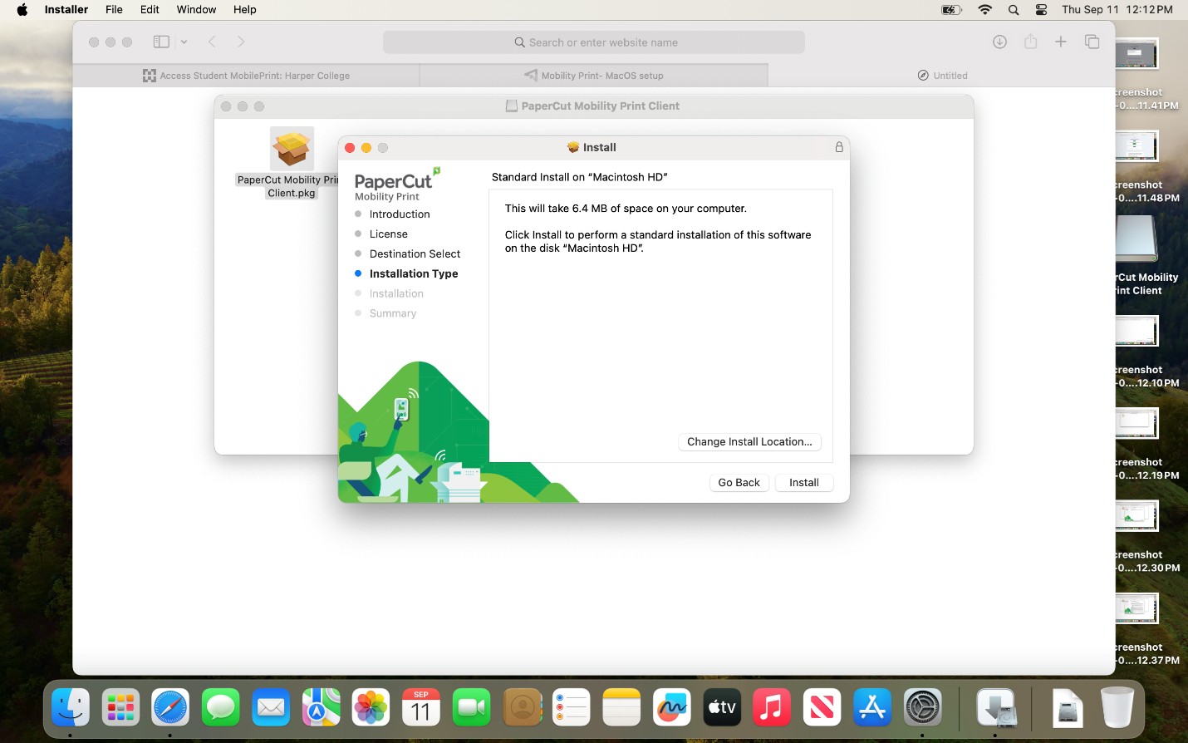
Task: Click the lock icon on the Install window
Action: coord(838,147)
